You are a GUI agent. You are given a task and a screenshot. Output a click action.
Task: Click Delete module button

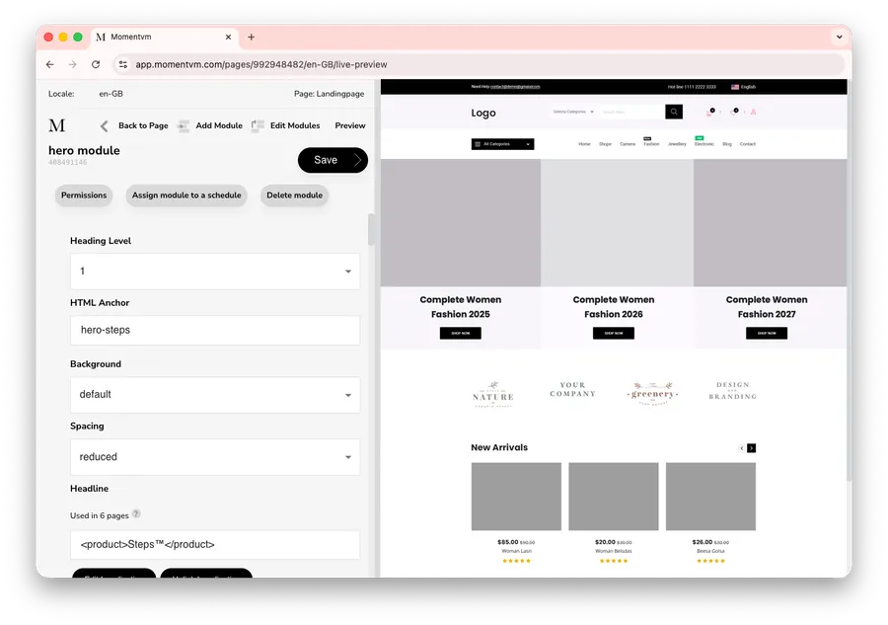(x=294, y=195)
